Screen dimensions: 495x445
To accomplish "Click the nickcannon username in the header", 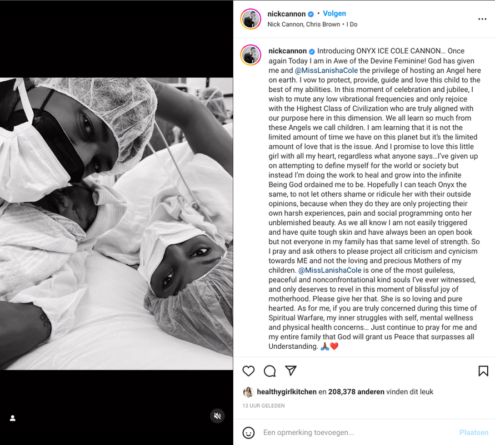I will [286, 14].
